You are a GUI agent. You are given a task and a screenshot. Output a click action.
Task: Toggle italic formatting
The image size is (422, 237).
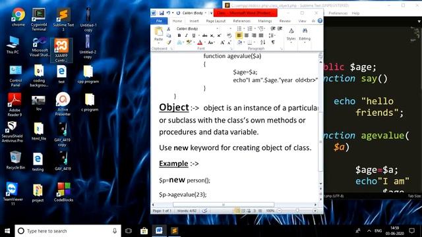(186, 36)
